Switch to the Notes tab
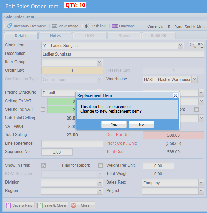The image size is (207, 213). point(55,36)
